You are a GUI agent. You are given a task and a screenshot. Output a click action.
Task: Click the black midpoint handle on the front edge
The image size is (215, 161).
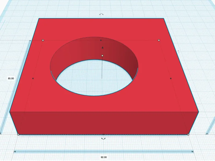[x=103, y=134]
